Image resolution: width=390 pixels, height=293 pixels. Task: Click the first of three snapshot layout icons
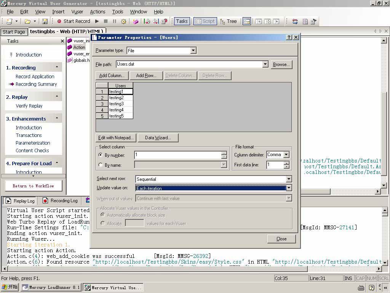pyautogui.click(x=259, y=21)
